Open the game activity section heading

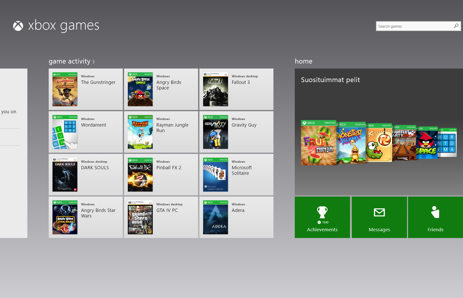pos(70,61)
